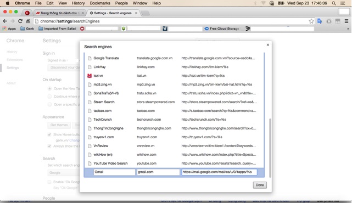Image resolution: width=352 pixels, height=203 pixels.
Task: Click the Get themes button
Action: pos(59,125)
